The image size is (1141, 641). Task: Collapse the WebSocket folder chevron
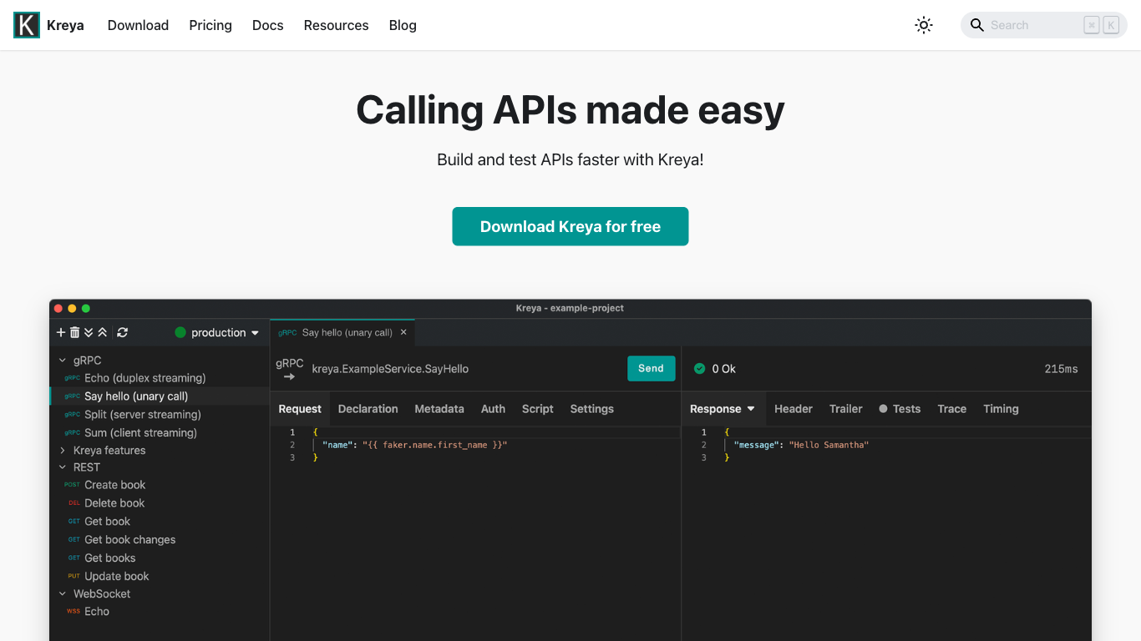pyautogui.click(x=63, y=594)
